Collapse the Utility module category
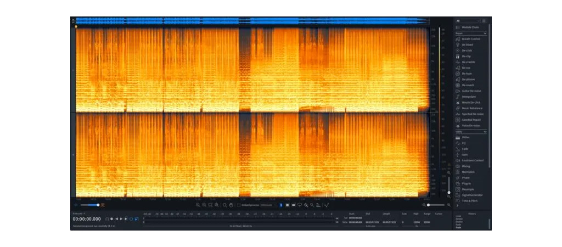This screenshot has width=562, height=247. [x=485, y=132]
